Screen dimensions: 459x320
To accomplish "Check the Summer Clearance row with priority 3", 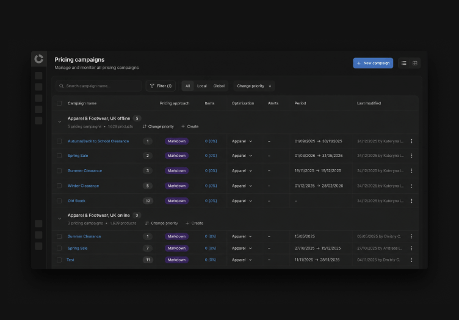I will point(59,170).
